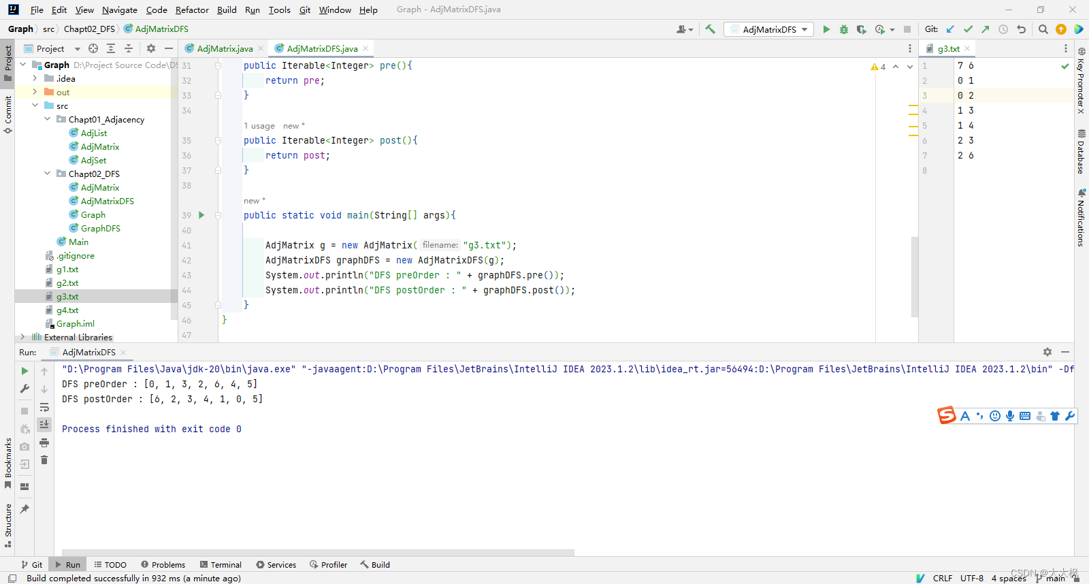Open editor tabs more-options menu
The width and height of the screenshot is (1089, 584).
910,48
